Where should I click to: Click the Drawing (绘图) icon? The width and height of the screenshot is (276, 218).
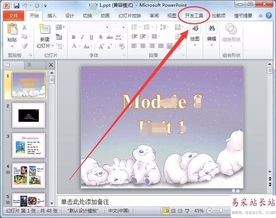[195, 28]
